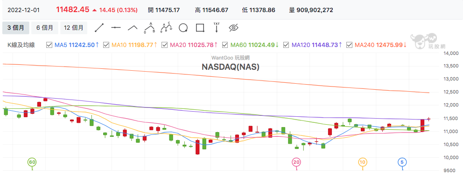This screenshot has width=463, height=174.
Task: Select the horizontal line drawing tool
Action: 116,27
